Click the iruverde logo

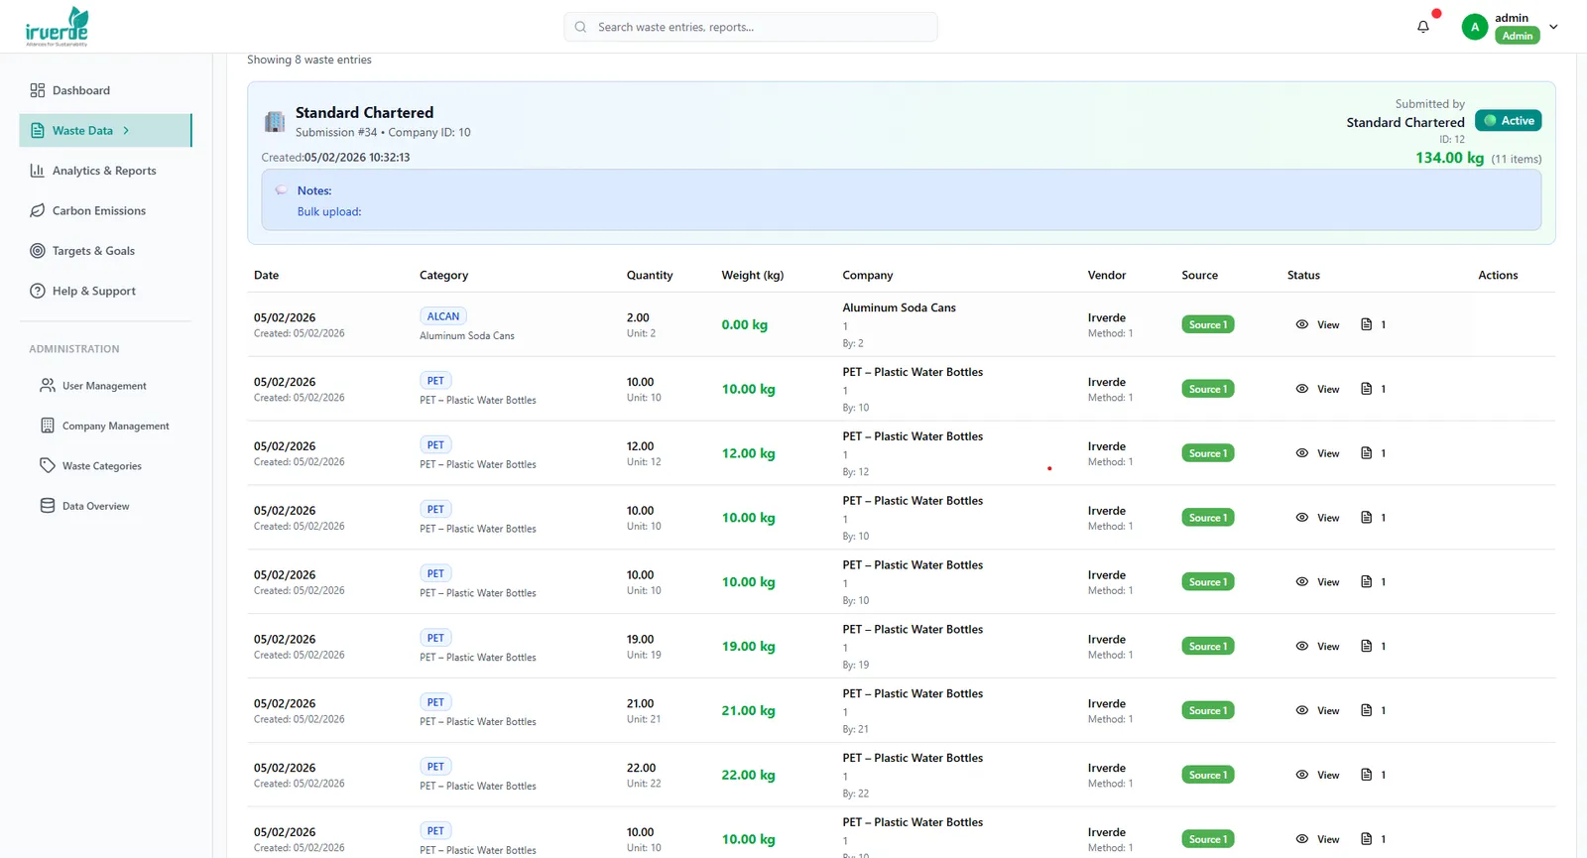click(58, 27)
